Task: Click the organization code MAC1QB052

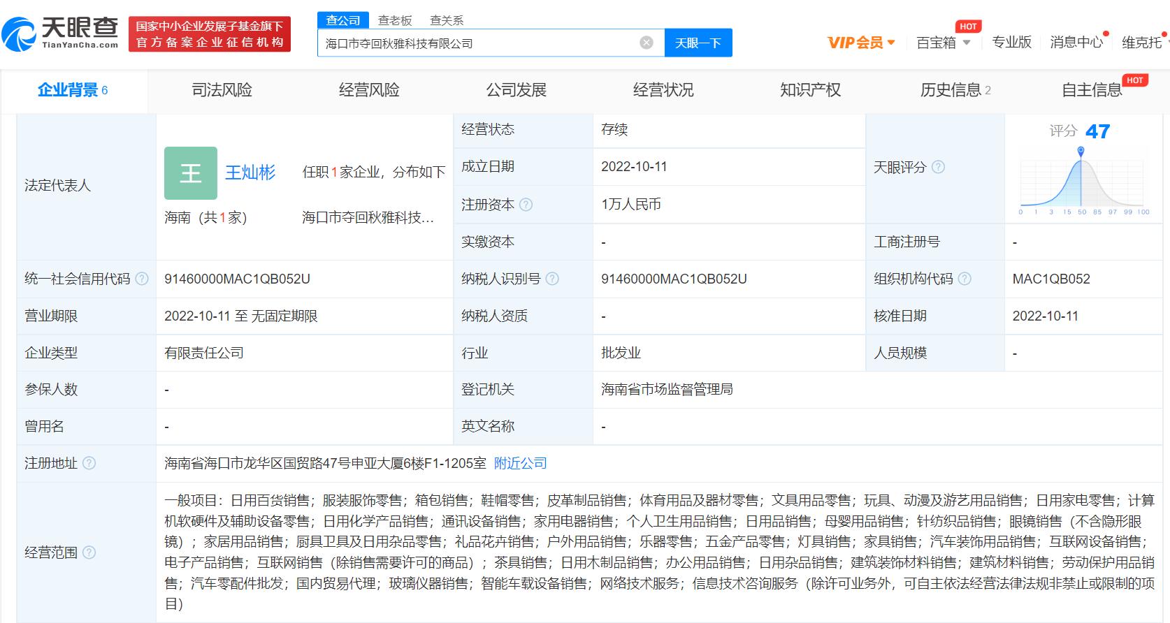Action: pos(1051,279)
